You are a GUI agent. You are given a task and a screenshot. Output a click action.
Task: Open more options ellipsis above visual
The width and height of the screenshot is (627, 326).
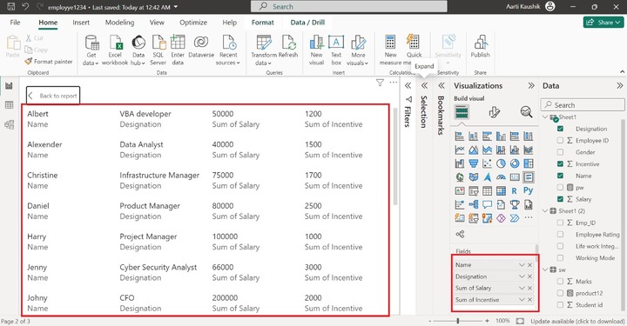[394, 83]
